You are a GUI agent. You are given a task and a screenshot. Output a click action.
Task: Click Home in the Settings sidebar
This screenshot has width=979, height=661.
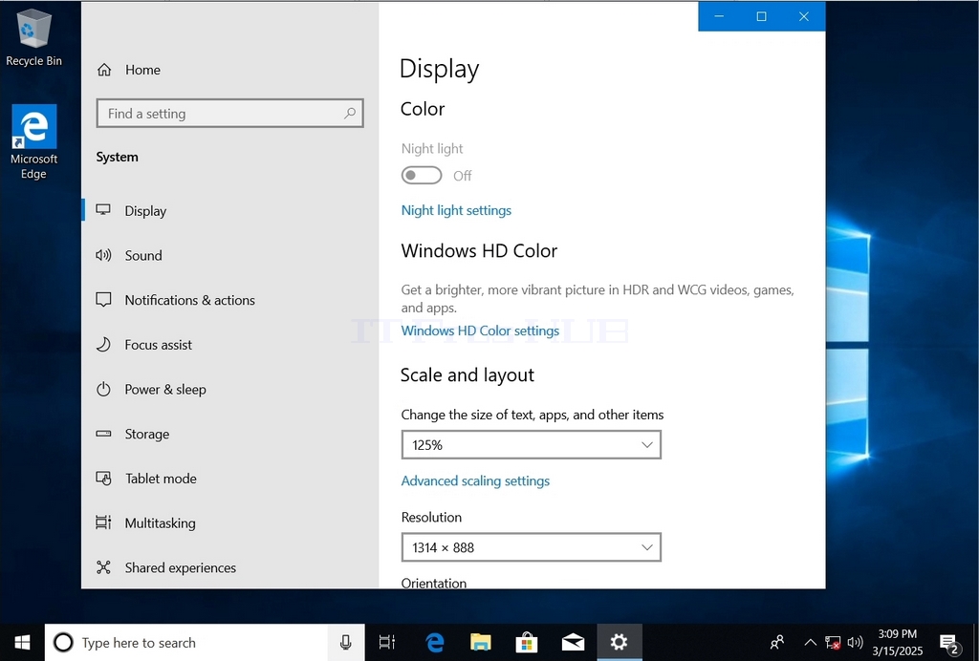(x=143, y=70)
